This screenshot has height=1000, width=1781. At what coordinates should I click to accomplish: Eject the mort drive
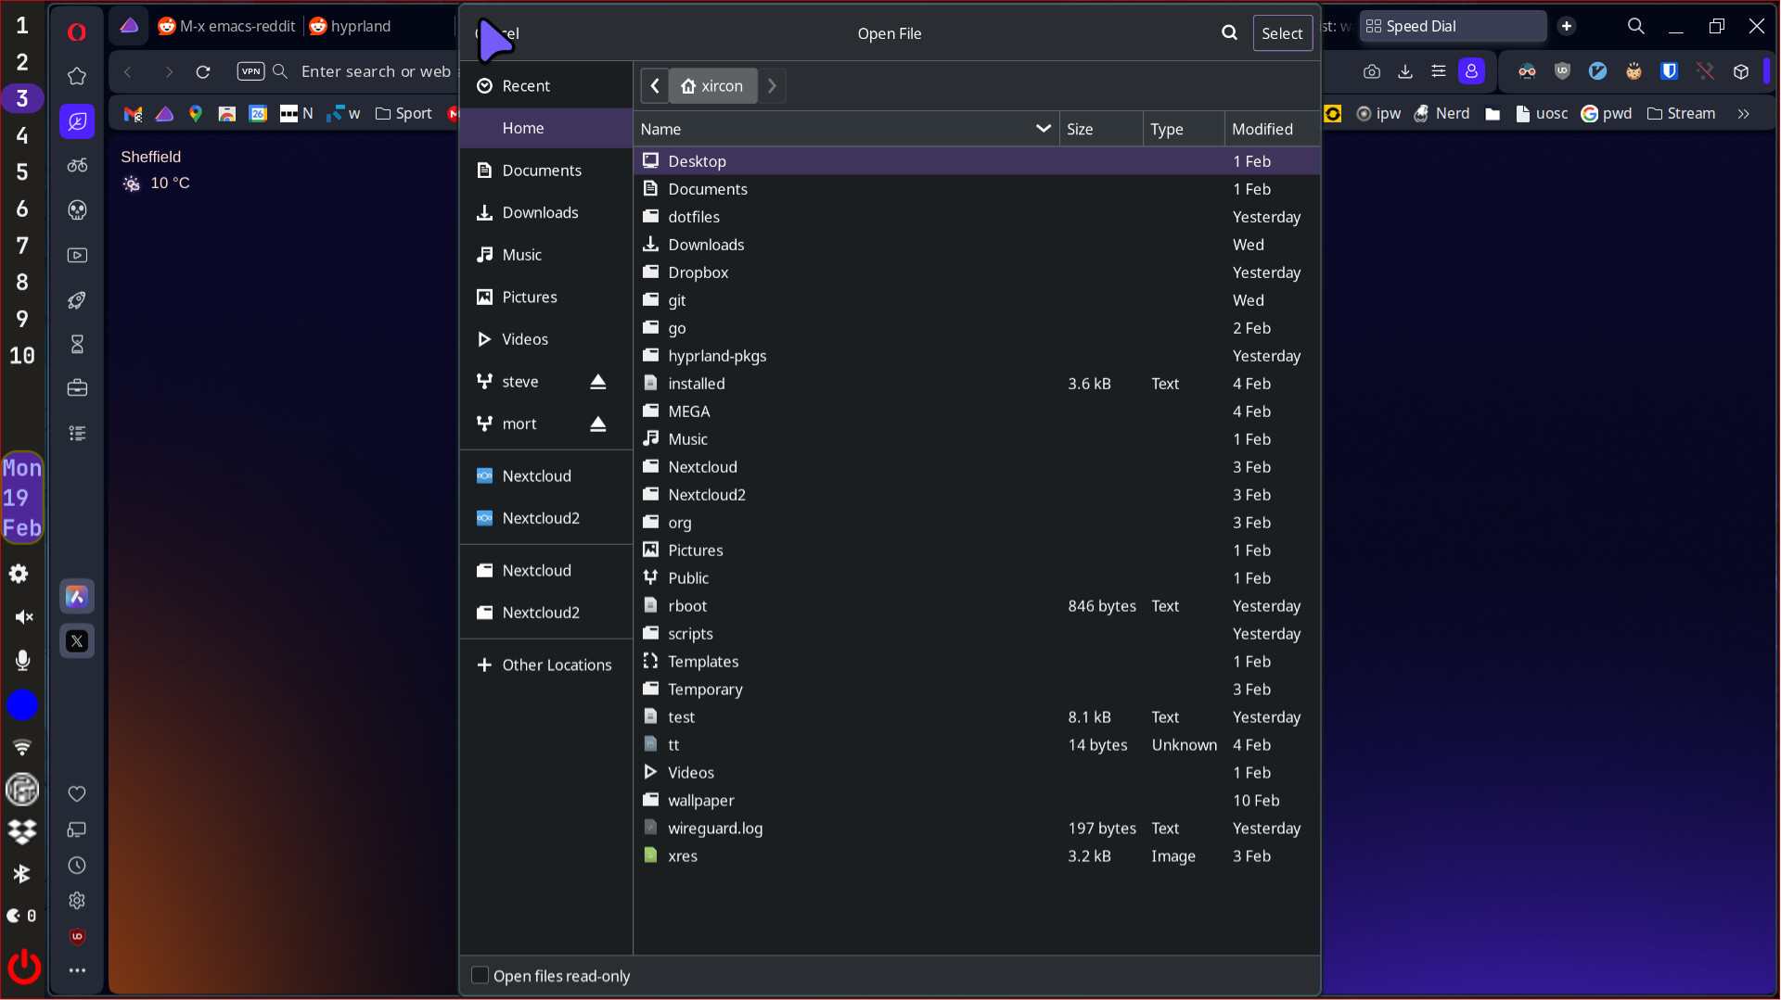(x=597, y=424)
